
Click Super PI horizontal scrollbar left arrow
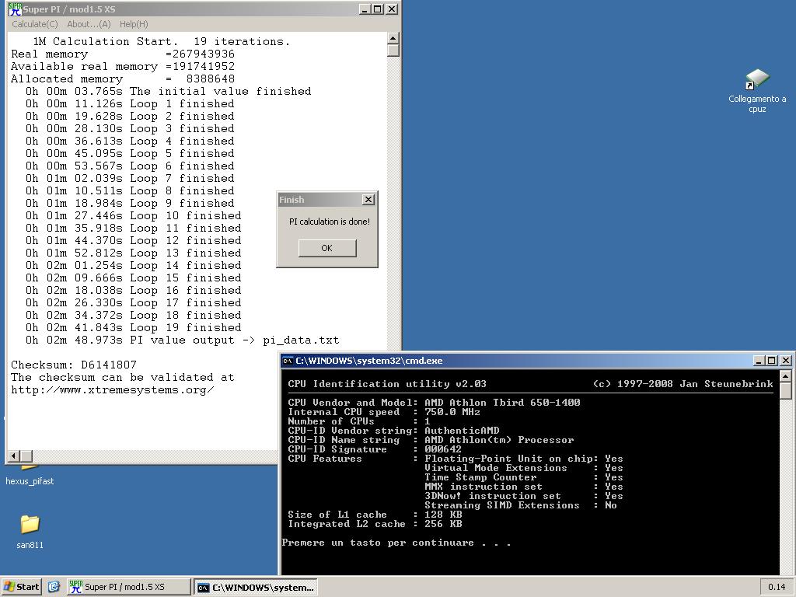(x=15, y=456)
